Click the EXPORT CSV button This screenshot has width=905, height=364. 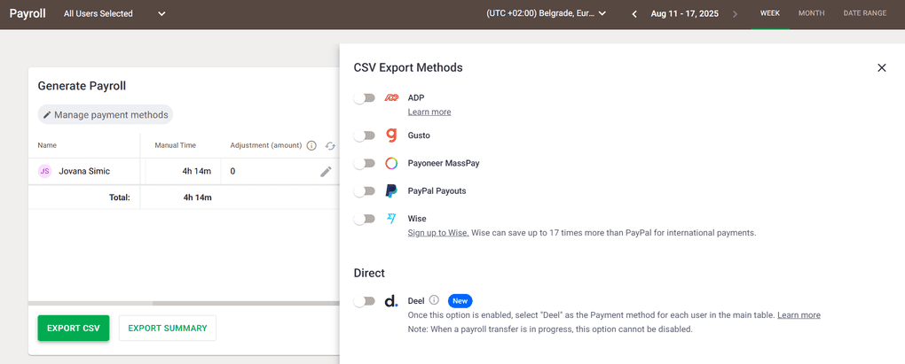tap(74, 329)
